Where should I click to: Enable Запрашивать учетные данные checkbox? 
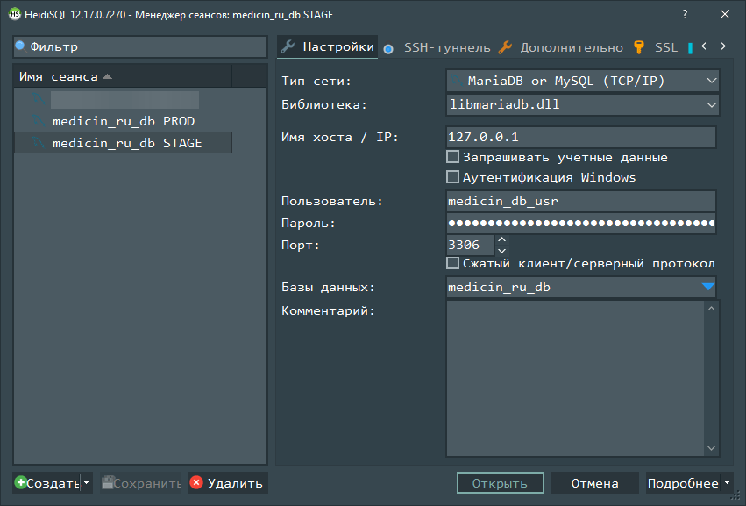point(452,157)
